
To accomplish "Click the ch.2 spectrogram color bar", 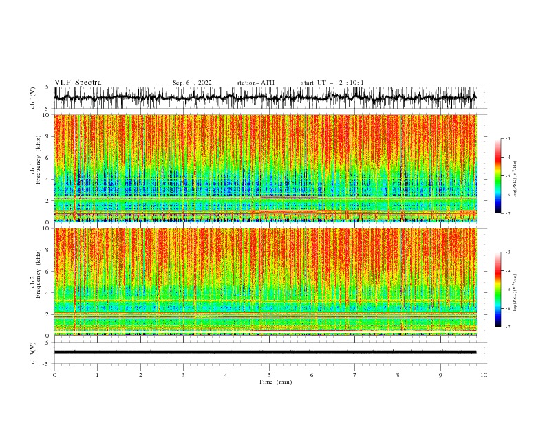I will pos(498,290).
